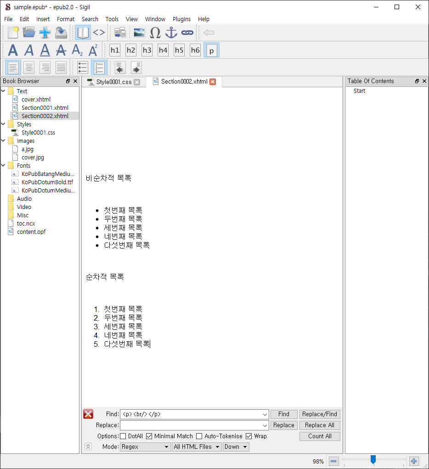Decrease indent icon
The image size is (429, 469).
120,68
